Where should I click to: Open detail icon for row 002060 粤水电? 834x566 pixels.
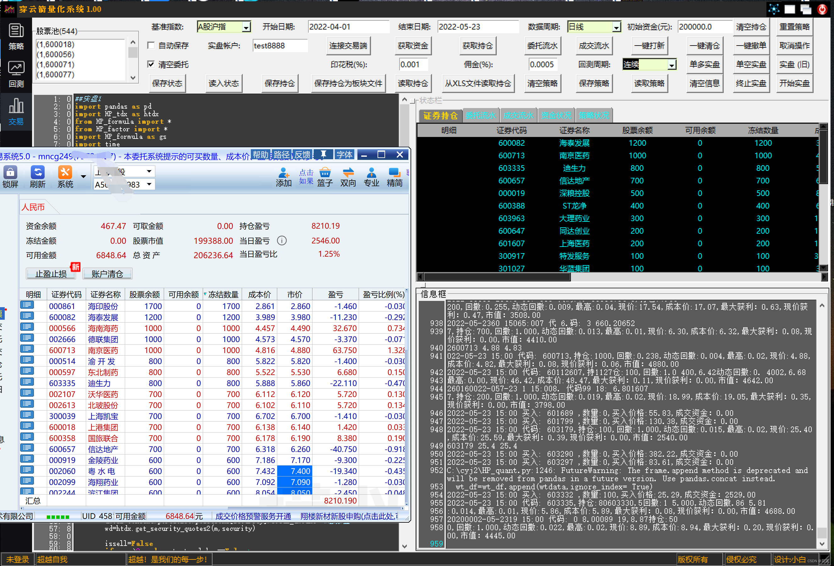tap(27, 471)
